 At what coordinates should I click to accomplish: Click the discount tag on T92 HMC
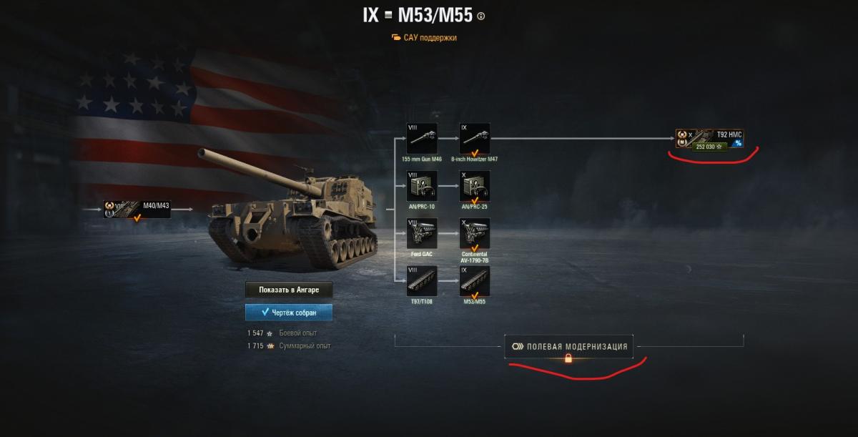click(x=738, y=143)
